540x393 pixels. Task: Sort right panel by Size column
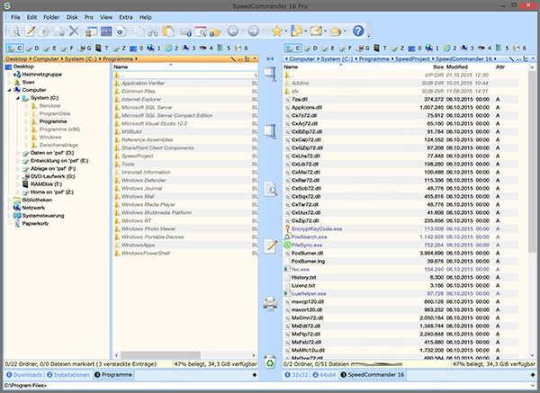point(437,67)
